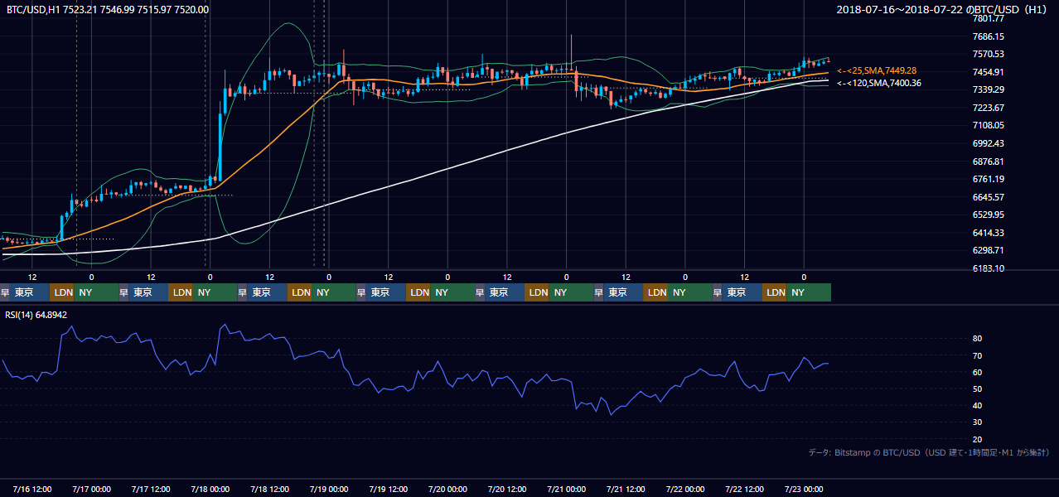Click price axis value 6298.71
The image size is (1059, 497).
(x=989, y=250)
